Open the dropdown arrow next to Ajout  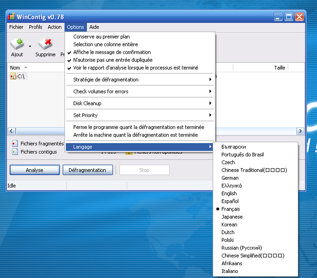[x=30, y=46]
